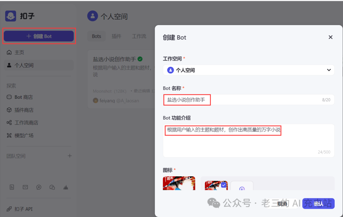The width and height of the screenshot is (343, 217).
Task: Click the 确认 button
Action: click(318, 204)
